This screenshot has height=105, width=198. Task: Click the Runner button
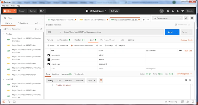click(x=33, y=11)
